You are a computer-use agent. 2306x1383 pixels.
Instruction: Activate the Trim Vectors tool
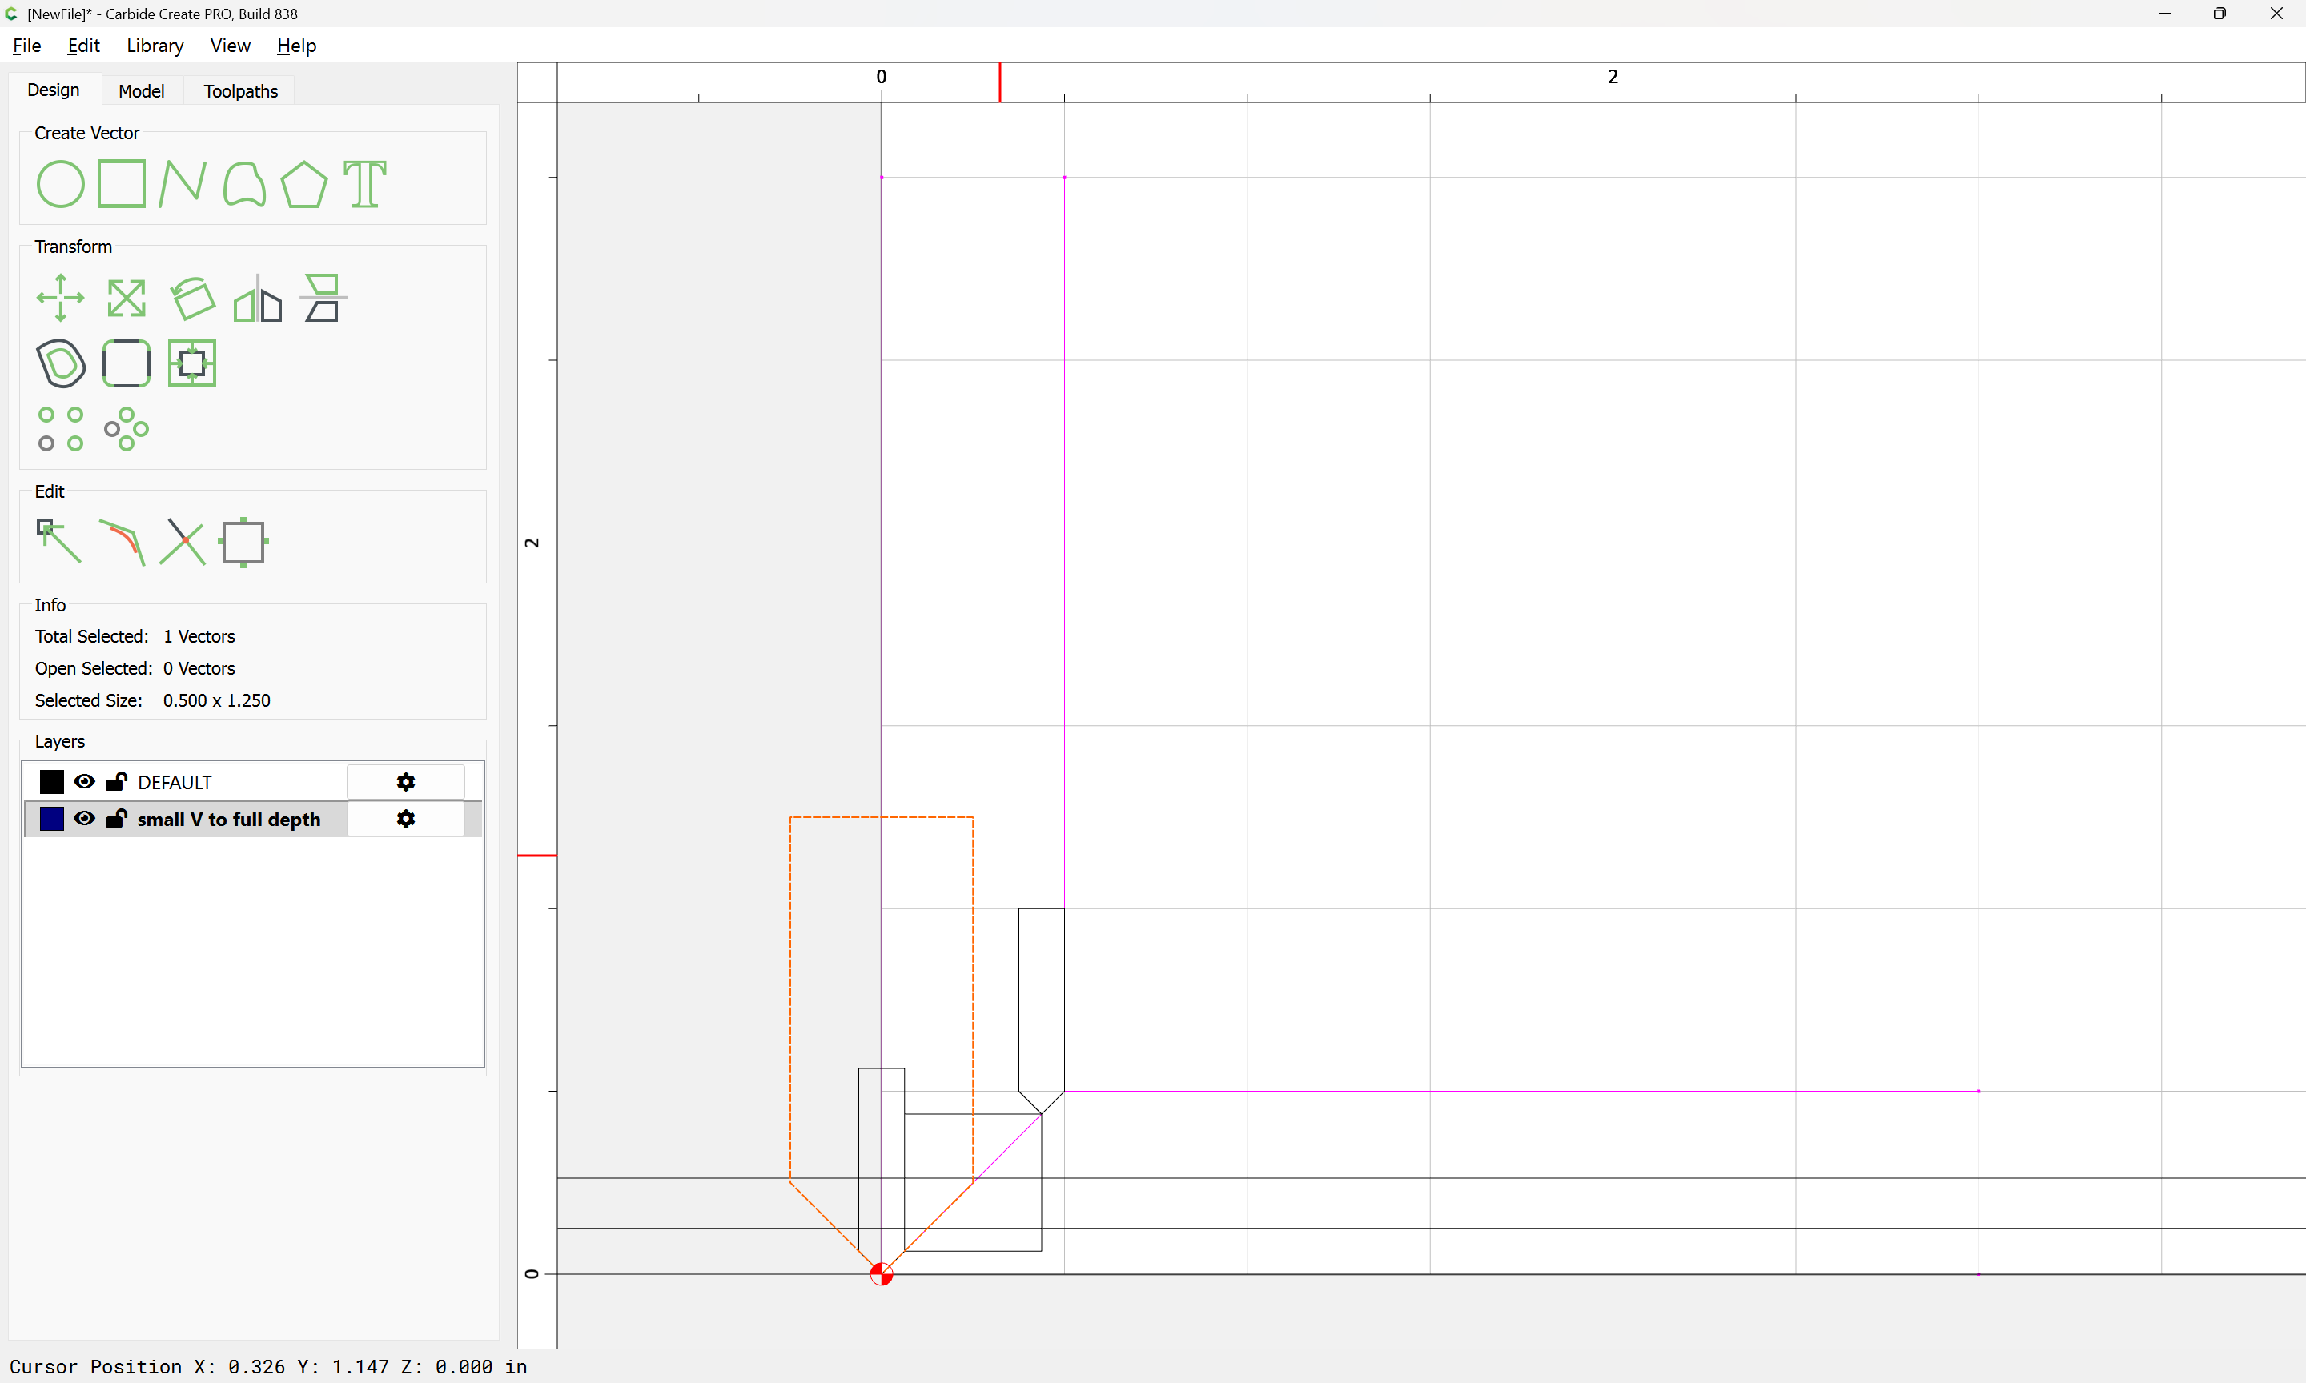(x=183, y=542)
